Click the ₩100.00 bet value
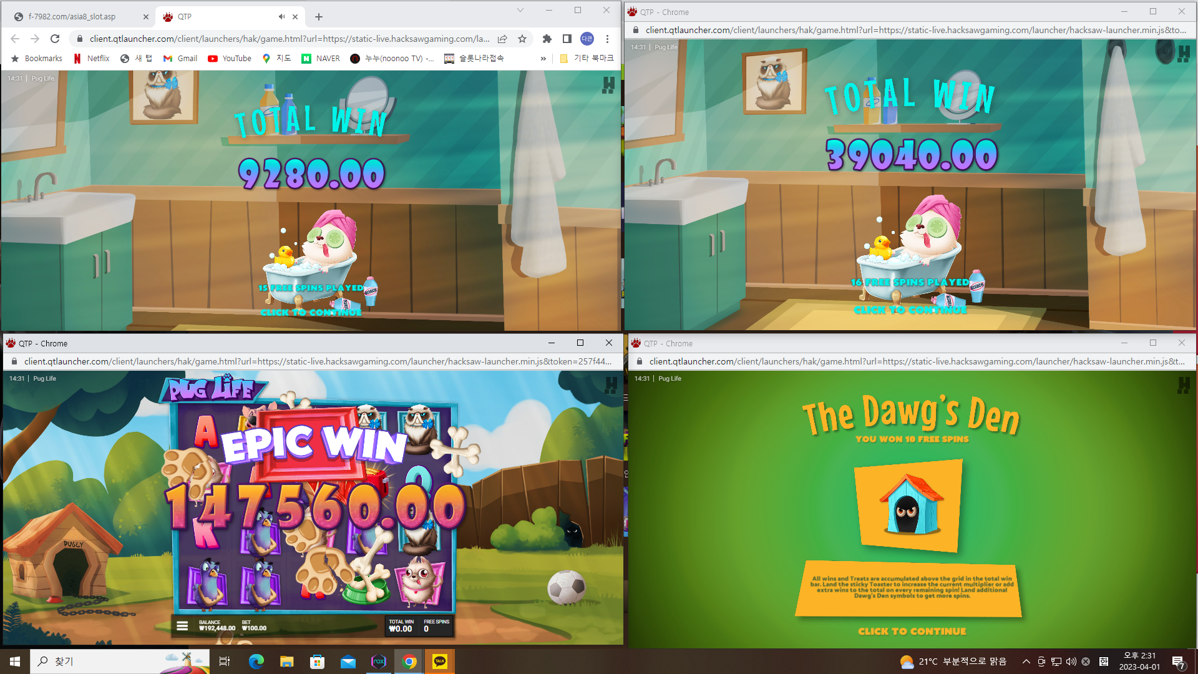1198x674 pixels. (x=254, y=628)
